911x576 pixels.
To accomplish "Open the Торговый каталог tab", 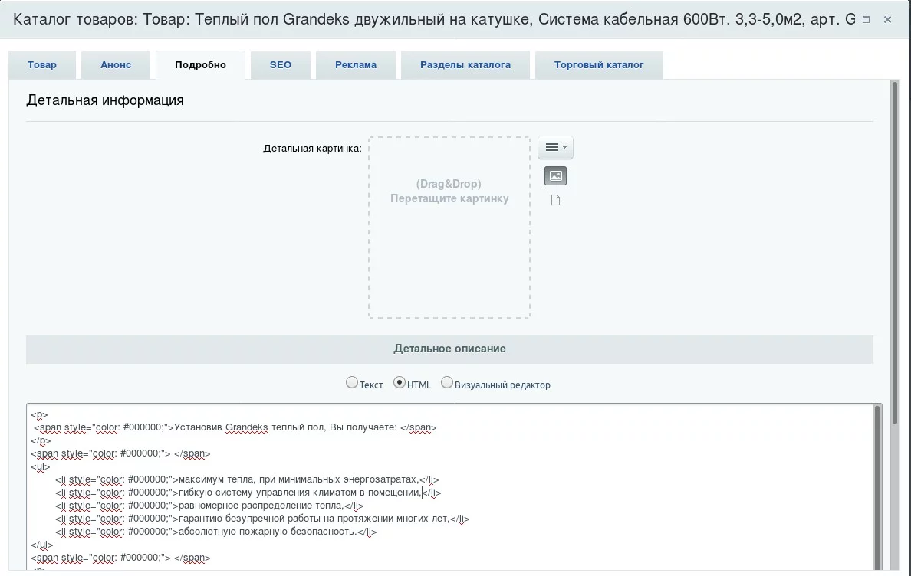I will point(599,65).
